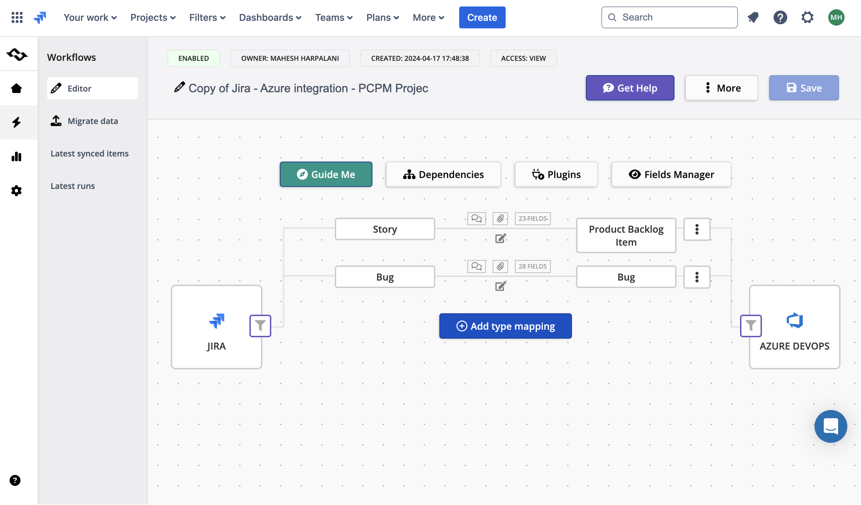Select the lightning bolt workflows icon
The image size is (861, 505).
(16, 122)
